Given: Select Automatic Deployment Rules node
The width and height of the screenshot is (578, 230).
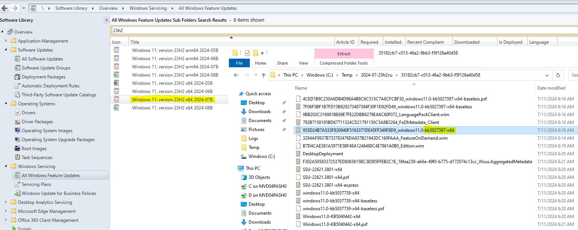Looking at the screenshot, I should [50, 86].
